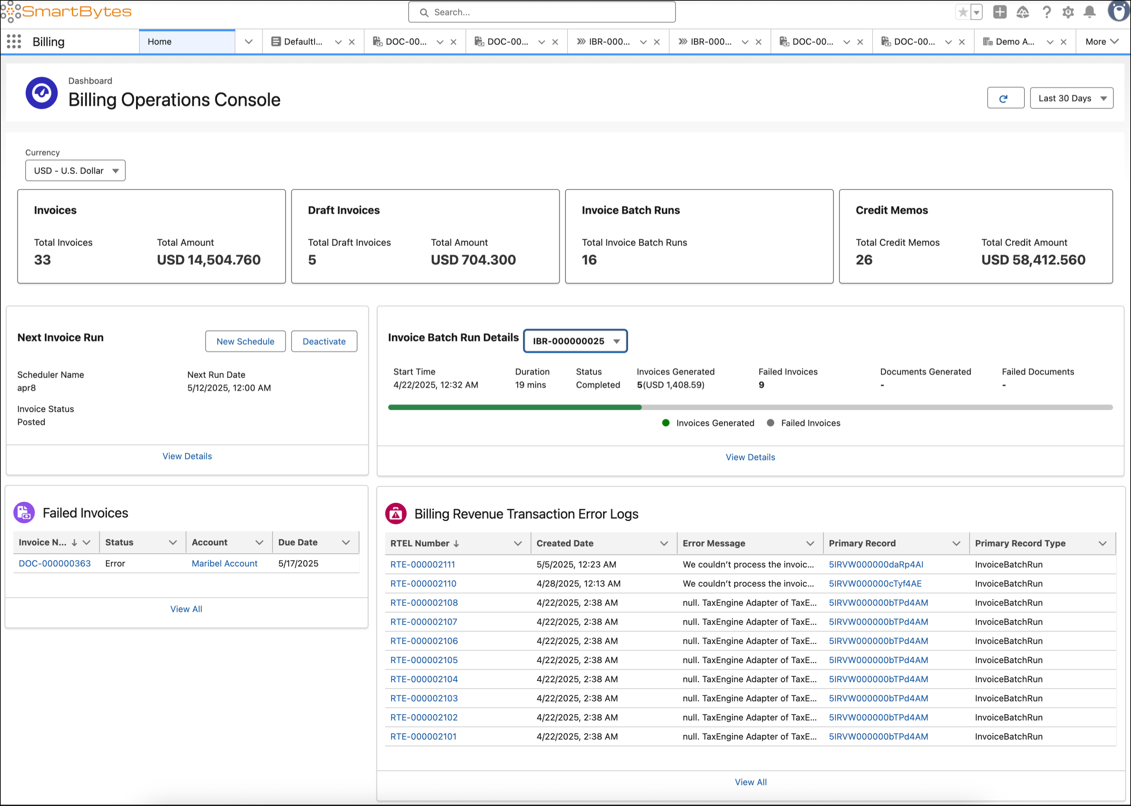Screen dimensions: 1131x806
Task: Click View All under Error Logs
Action: click(751, 782)
